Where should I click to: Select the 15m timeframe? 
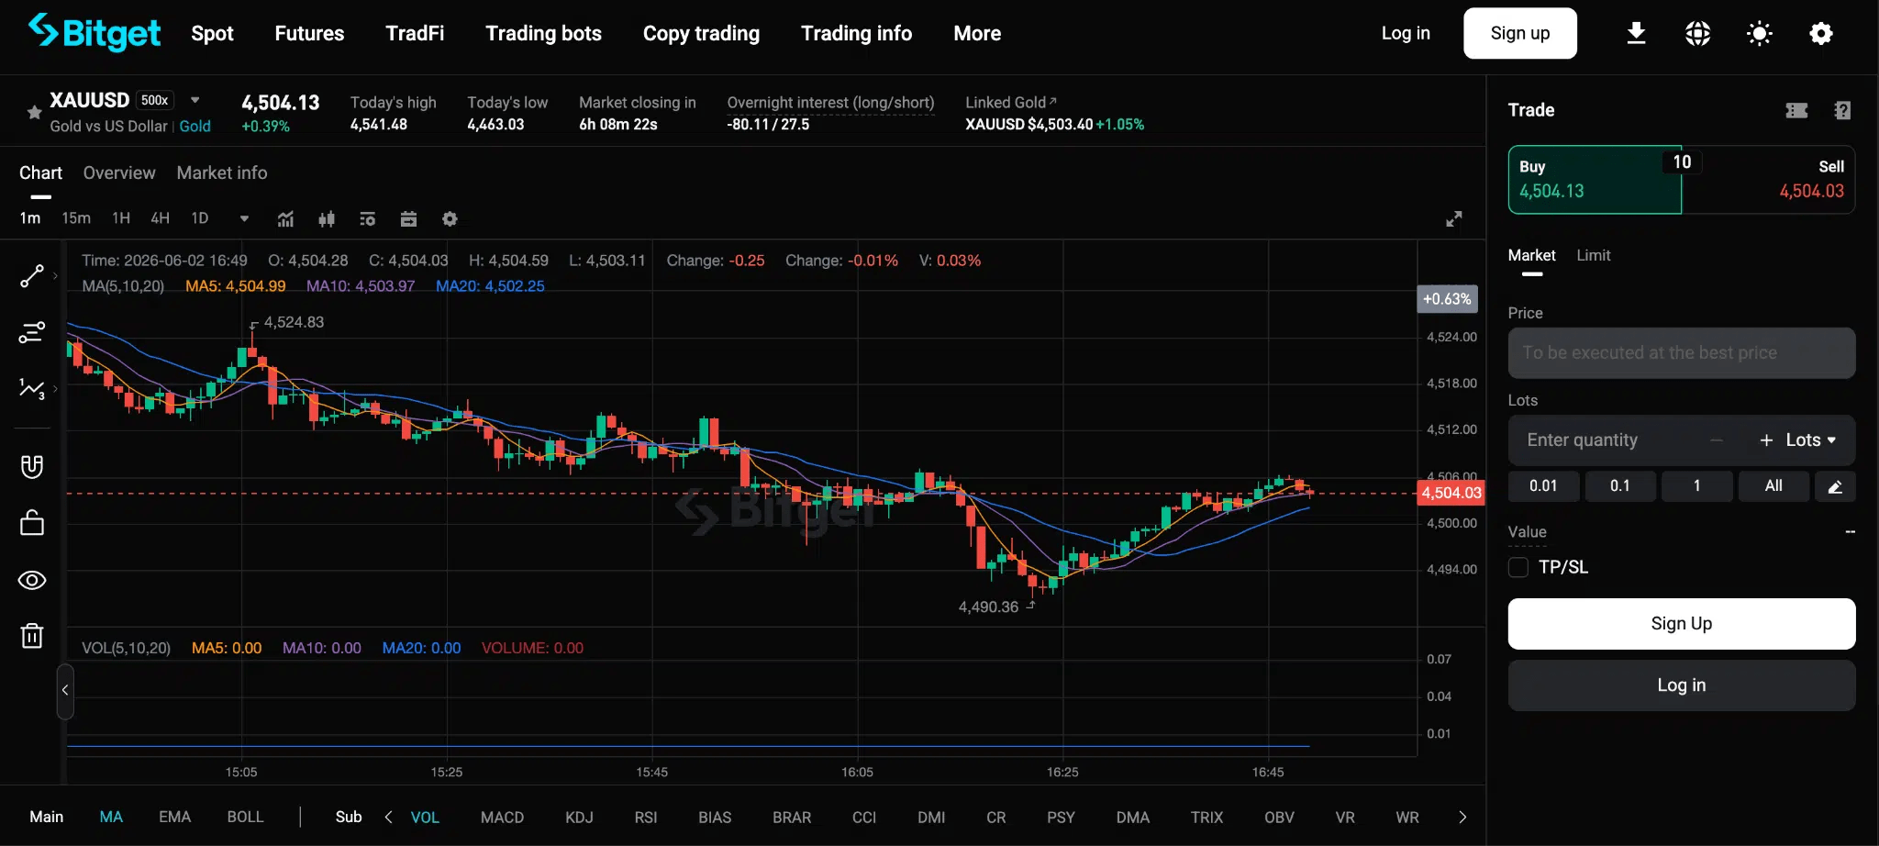76,218
